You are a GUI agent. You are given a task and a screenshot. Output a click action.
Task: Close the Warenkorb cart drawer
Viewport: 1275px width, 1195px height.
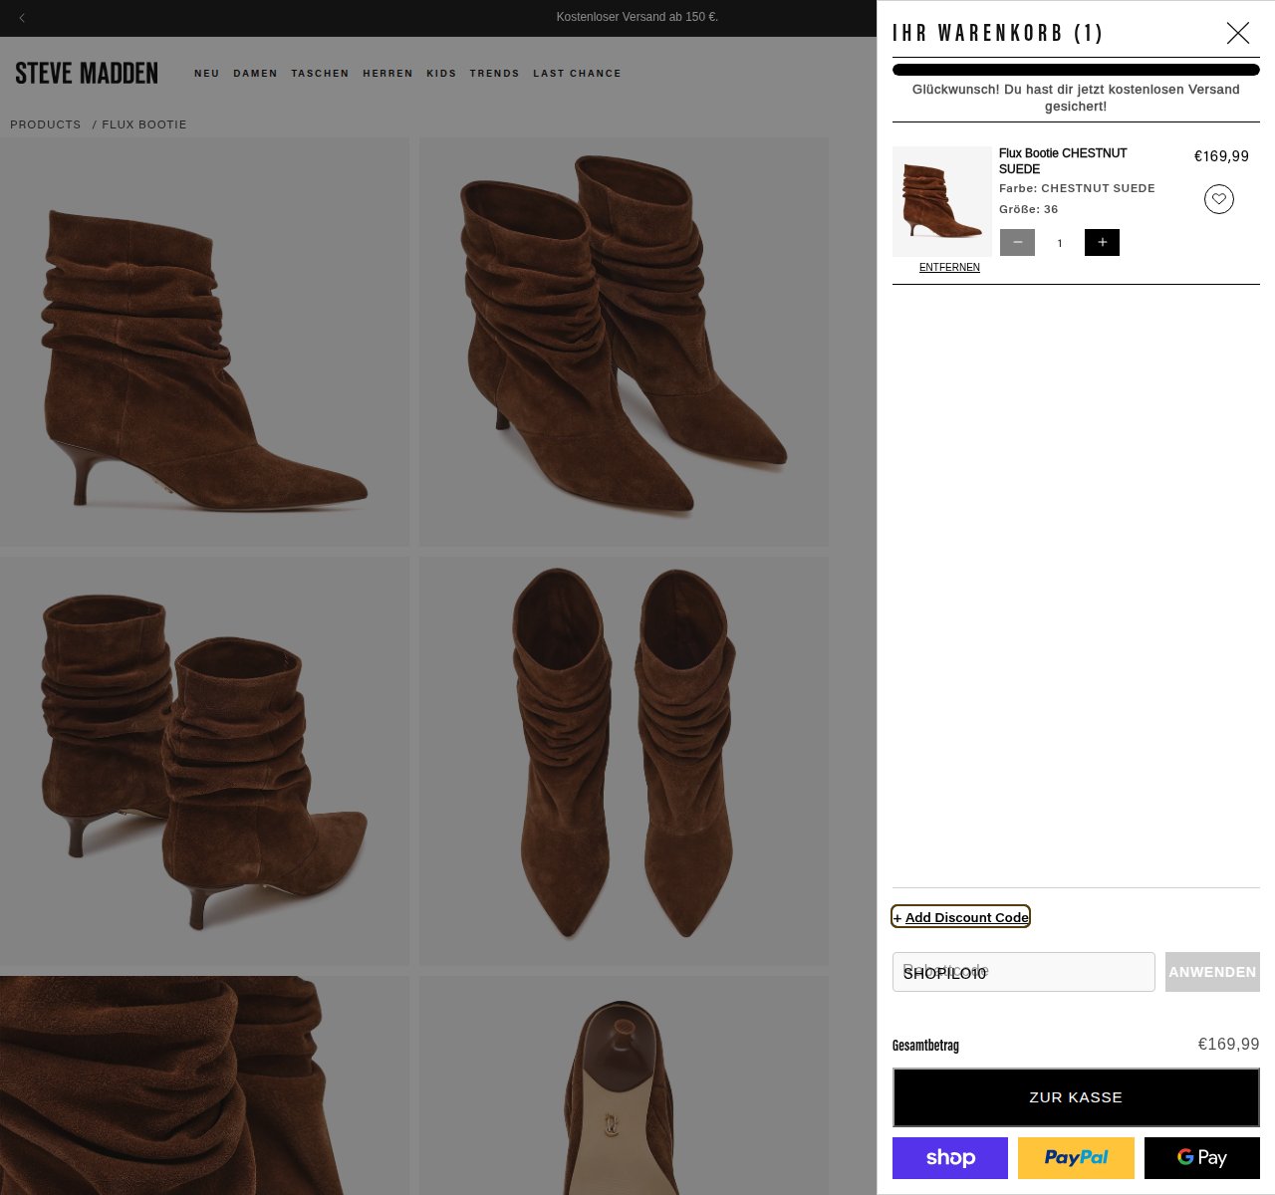(1237, 33)
